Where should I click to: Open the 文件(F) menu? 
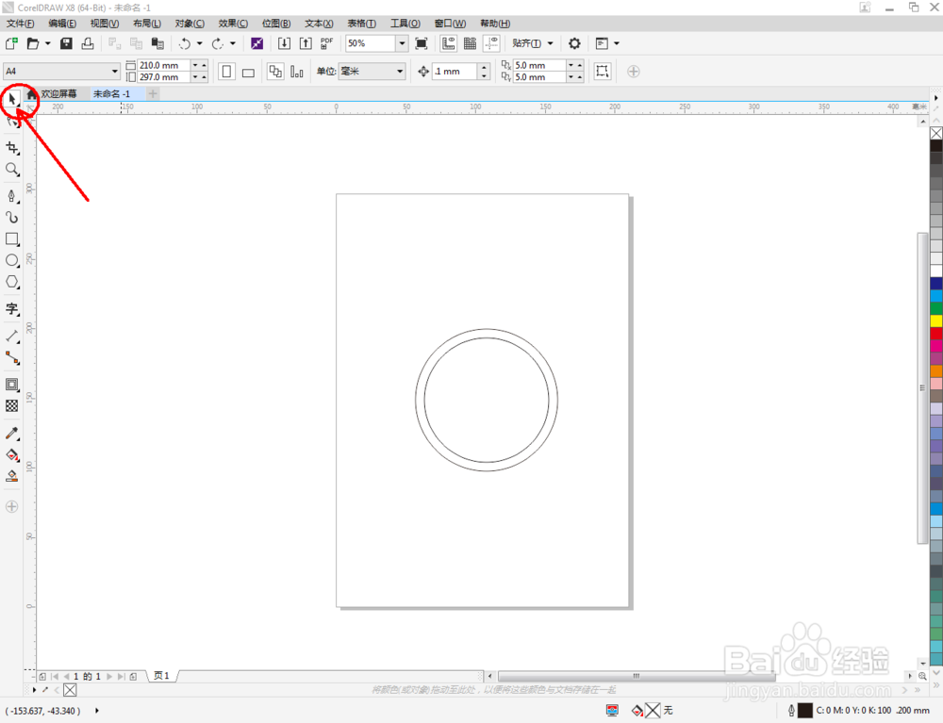pyautogui.click(x=21, y=24)
